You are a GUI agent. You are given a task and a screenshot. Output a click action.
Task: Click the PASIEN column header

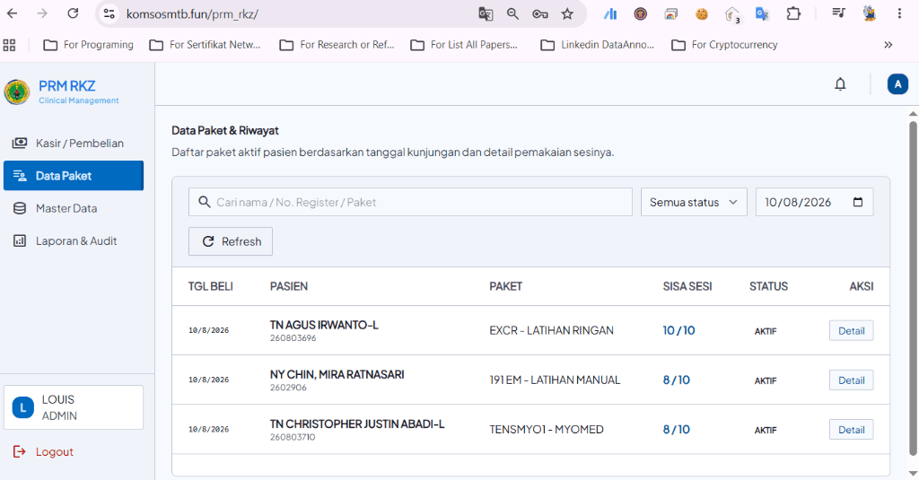tap(289, 286)
